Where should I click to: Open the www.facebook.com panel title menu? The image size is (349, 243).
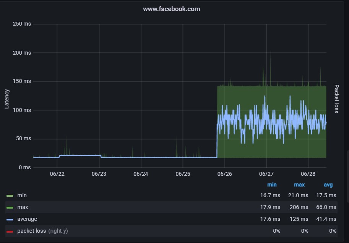pyautogui.click(x=171, y=9)
